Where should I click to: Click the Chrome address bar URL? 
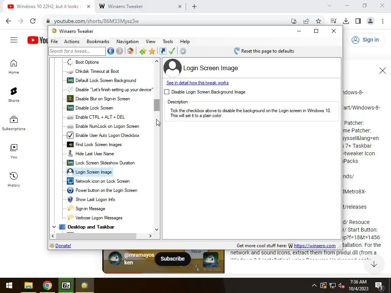(96, 21)
